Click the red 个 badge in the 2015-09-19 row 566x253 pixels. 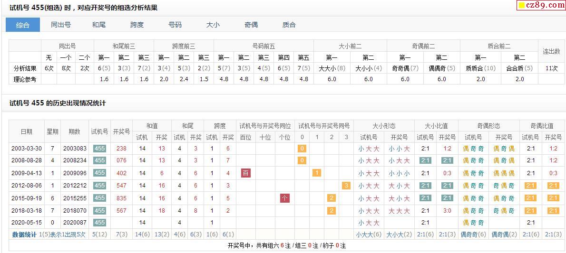pyautogui.click(x=285, y=198)
